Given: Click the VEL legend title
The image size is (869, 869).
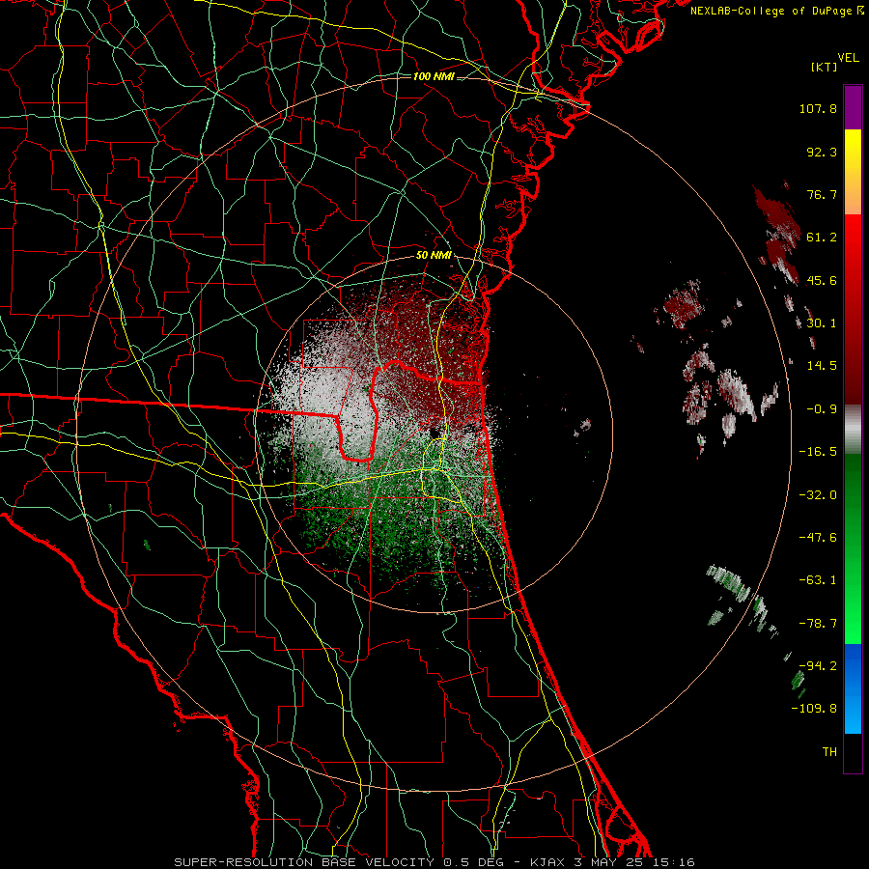Looking at the screenshot, I should [x=848, y=58].
